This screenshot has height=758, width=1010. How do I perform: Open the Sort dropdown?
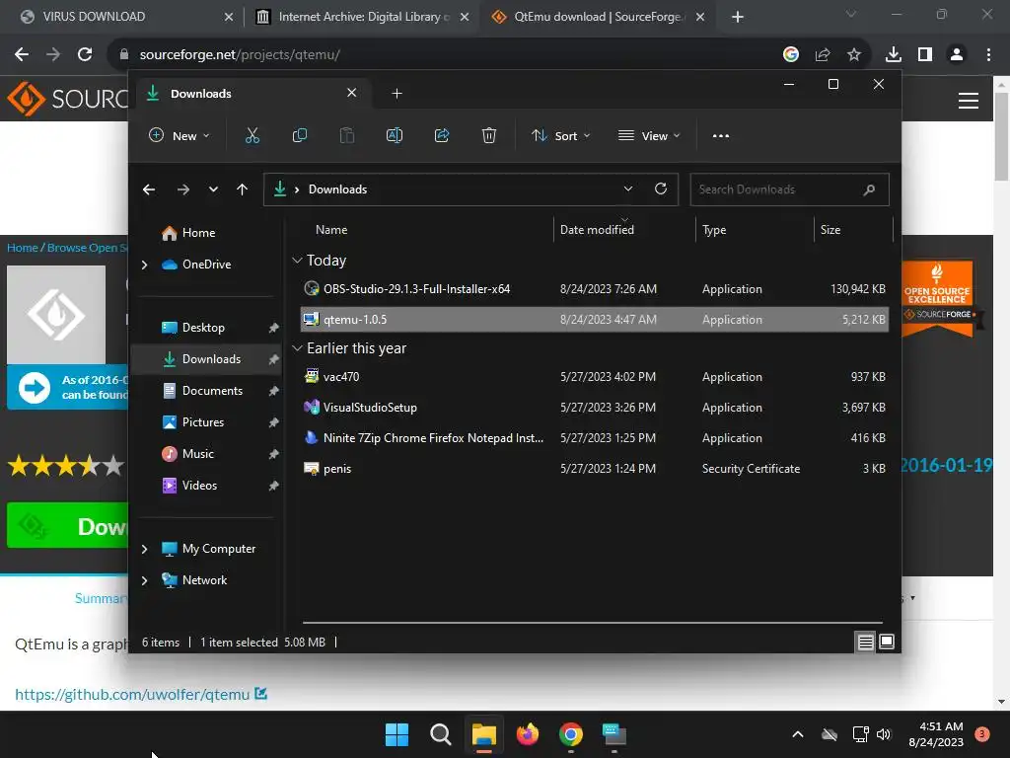coord(560,136)
